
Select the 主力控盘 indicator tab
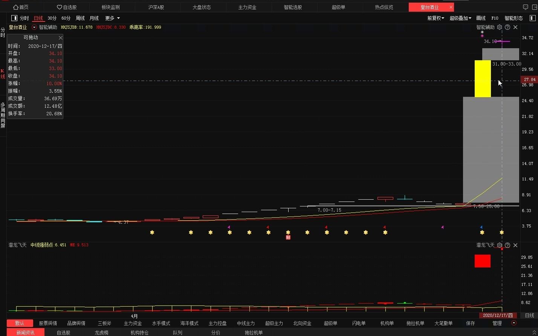[217, 323]
